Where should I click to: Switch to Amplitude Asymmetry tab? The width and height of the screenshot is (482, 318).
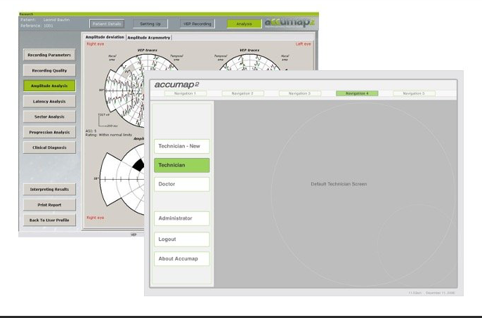[149, 37]
